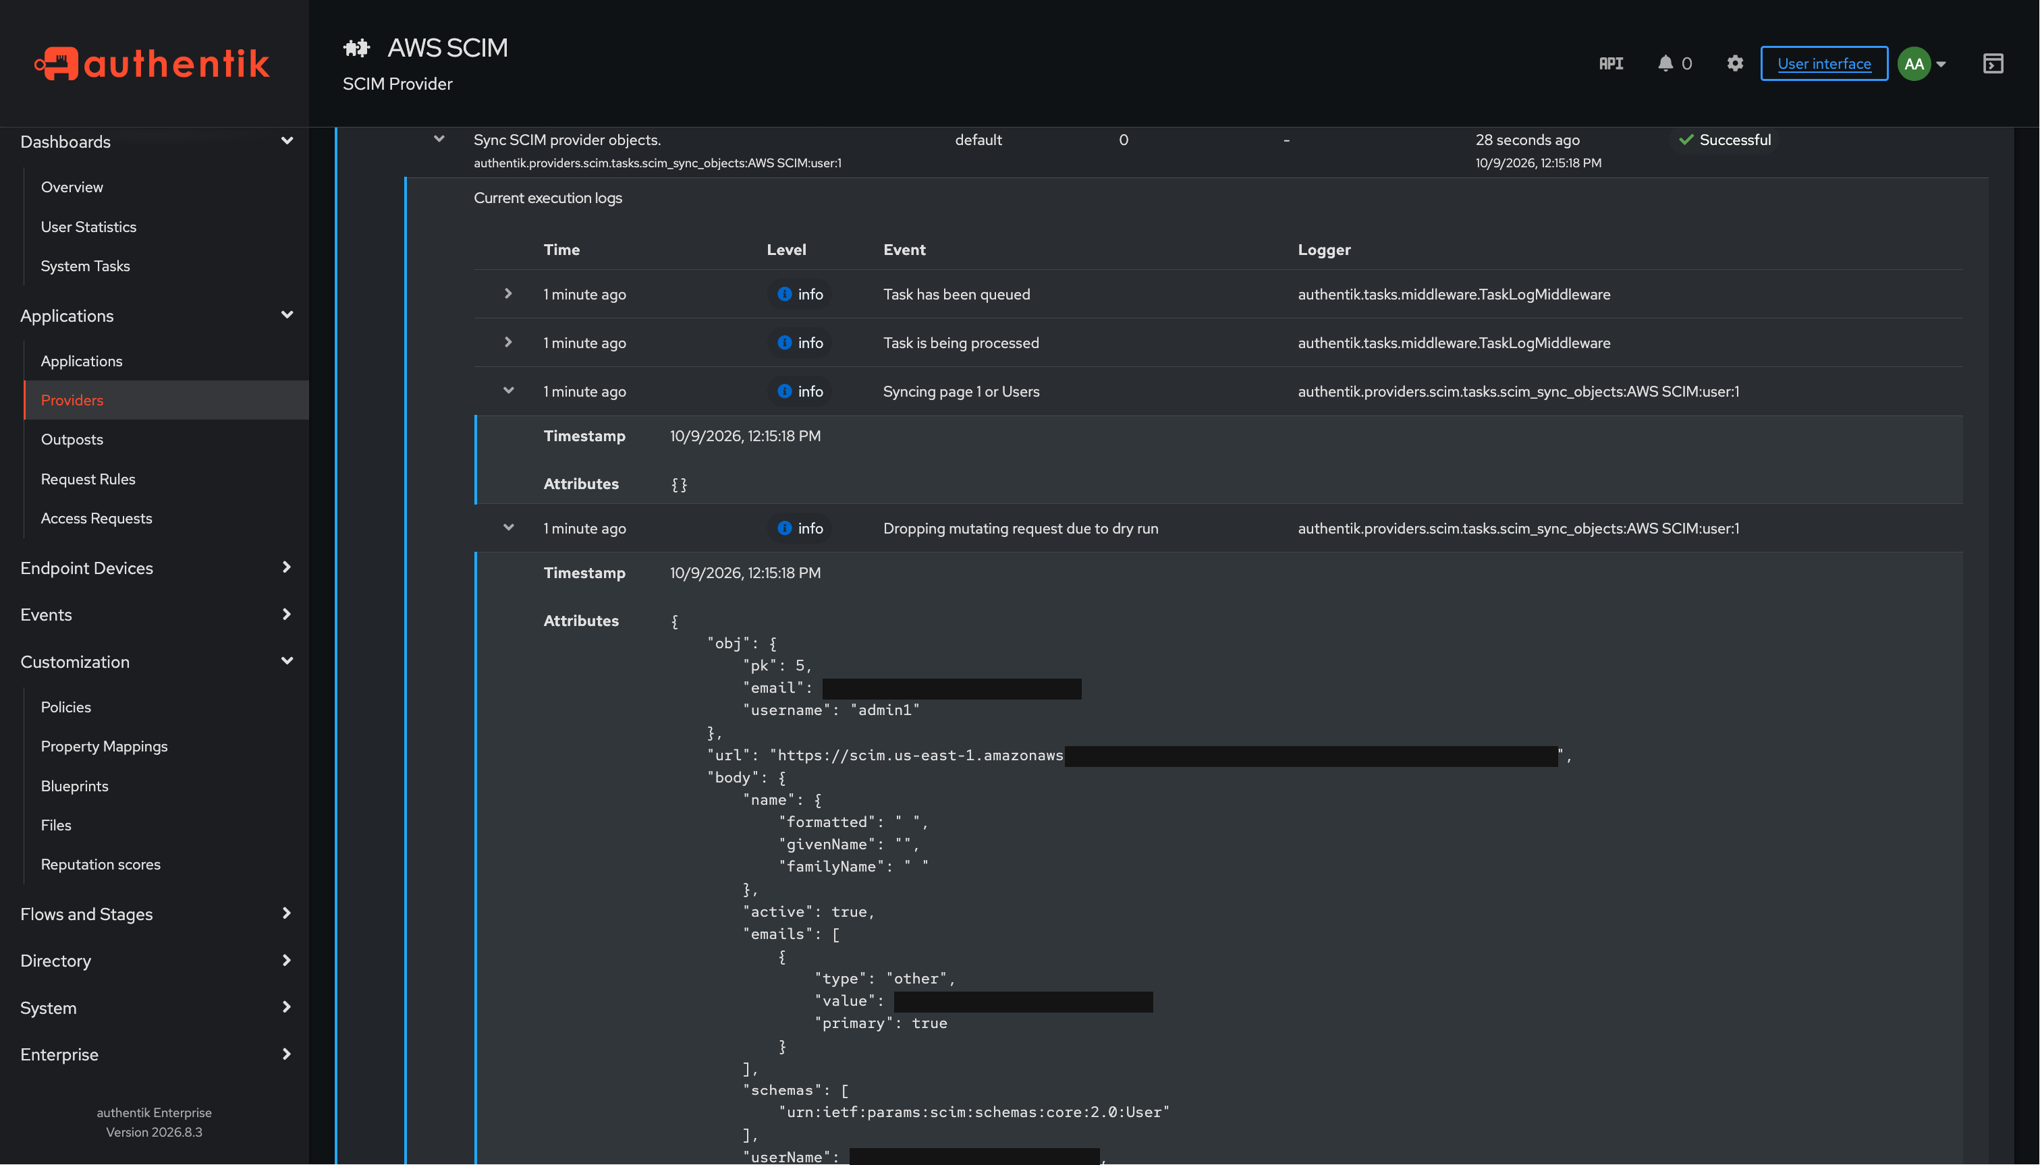Collapse Syncing page 1 or Users log
2040x1165 pixels.
tap(508, 391)
